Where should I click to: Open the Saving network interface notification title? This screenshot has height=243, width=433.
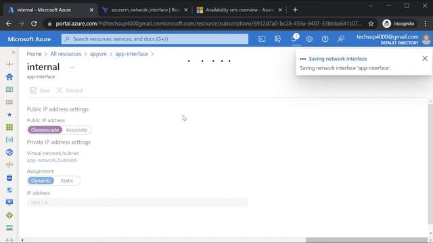click(338, 59)
